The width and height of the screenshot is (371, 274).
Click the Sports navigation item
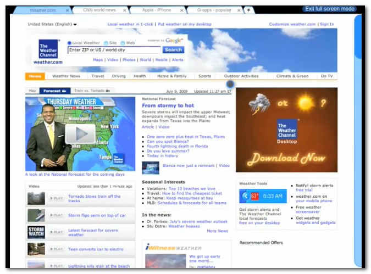(x=204, y=76)
